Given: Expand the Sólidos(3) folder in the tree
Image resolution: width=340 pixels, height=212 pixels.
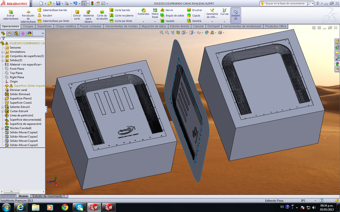Looking at the screenshot, I should 3,60.
